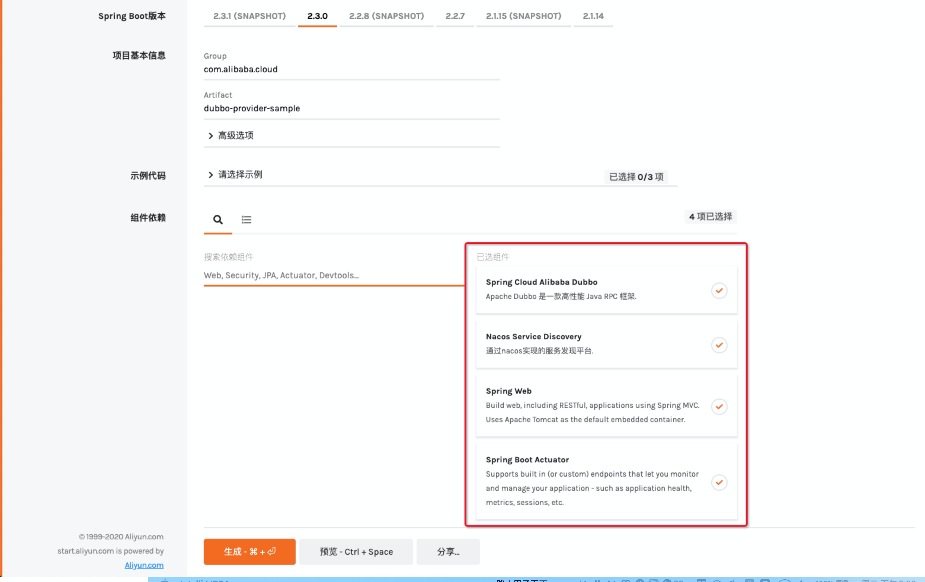Viewport: 925px width, 582px height.
Task: Click the 组件依赖 label
Action: click(148, 218)
